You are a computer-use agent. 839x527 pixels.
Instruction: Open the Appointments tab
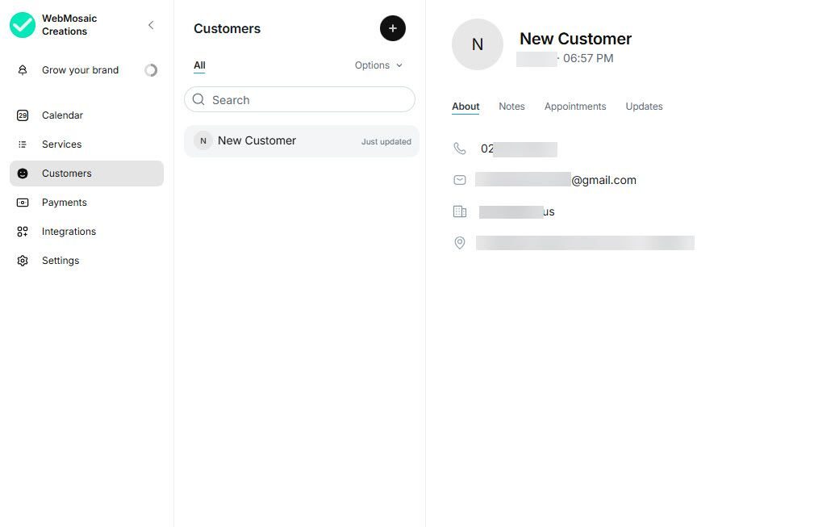[x=575, y=107]
